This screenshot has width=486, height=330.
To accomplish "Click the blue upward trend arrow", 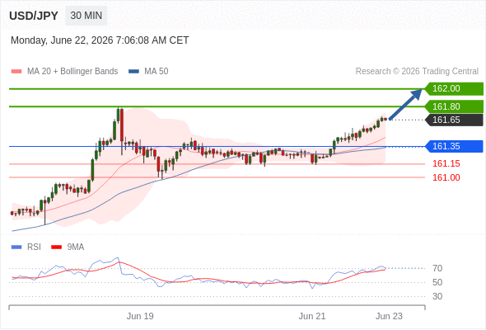I will point(405,104).
